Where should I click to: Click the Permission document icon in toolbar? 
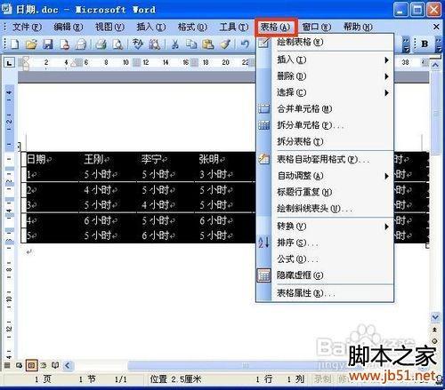[x=64, y=44]
